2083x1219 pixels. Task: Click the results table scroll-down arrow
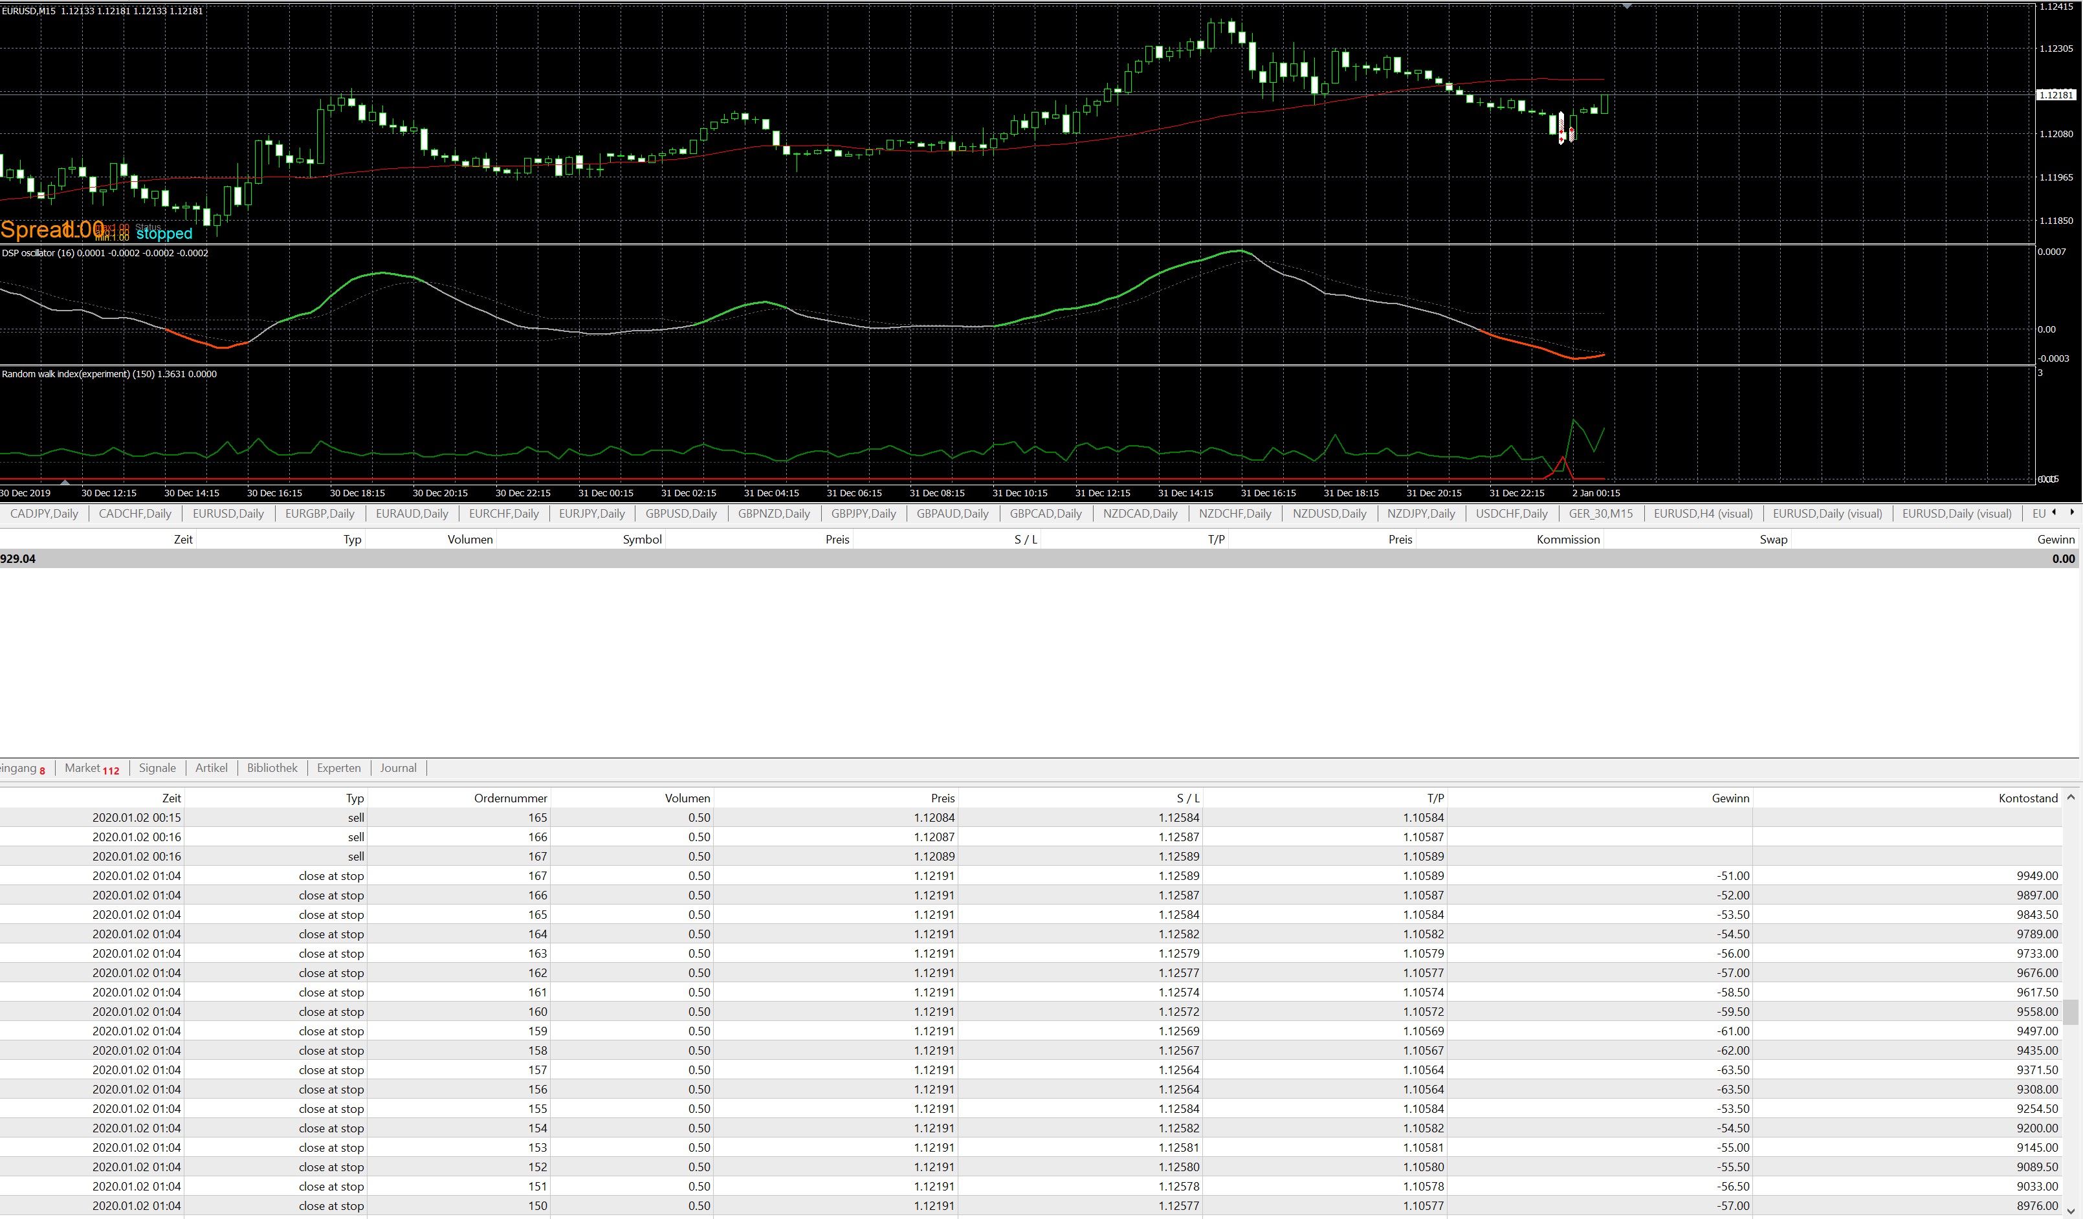point(2071,1211)
